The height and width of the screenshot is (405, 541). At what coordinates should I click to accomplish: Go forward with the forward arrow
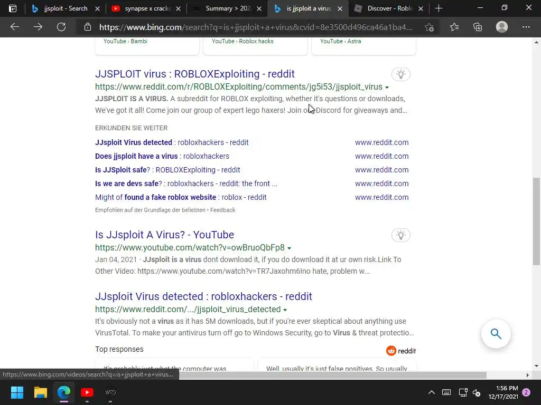pyautogui.click(x=38, y=27)
